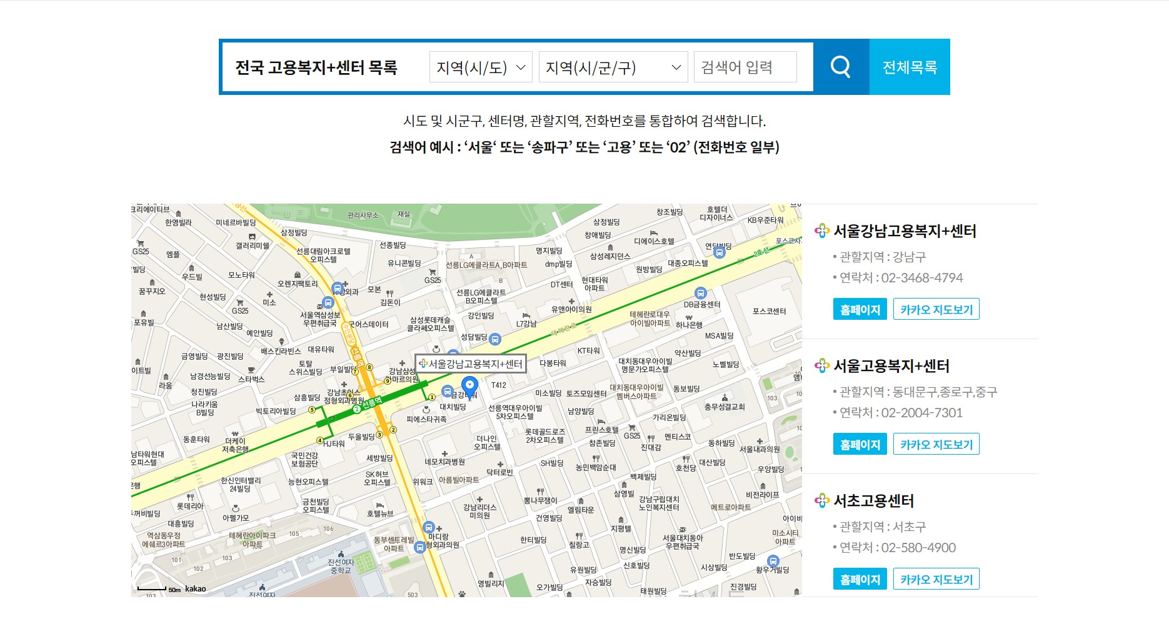Screen dimensions: 1169x634
Task: Select the 서초고용센터 list title
Action: tap(873, 501)
